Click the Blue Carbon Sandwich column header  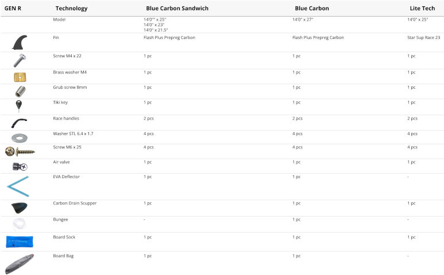tap(177, 9)
